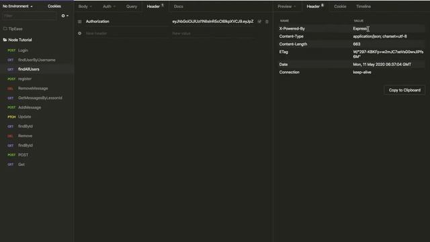Click the Connection header name
The image size is (430, 242).
click(290, 72)
